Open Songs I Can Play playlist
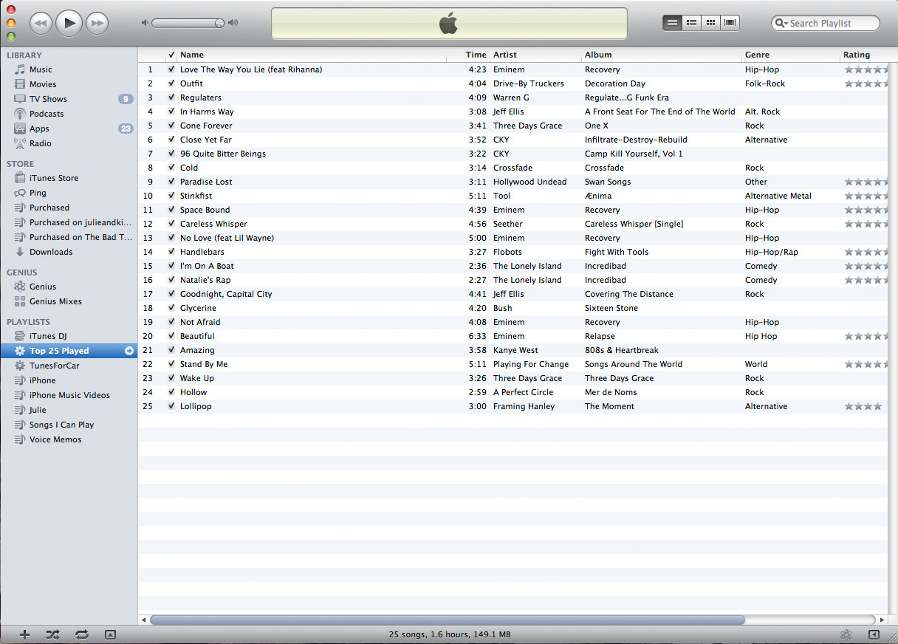 61,425
